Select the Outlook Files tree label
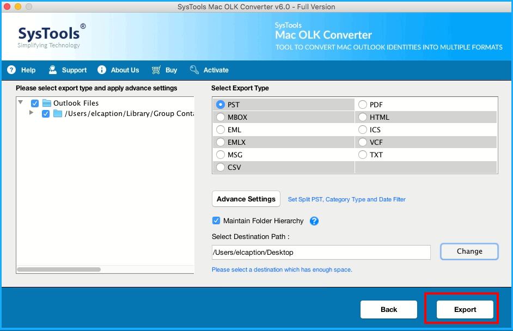The width and height of the screenshot is (513, 331). (x=76, y=103)
